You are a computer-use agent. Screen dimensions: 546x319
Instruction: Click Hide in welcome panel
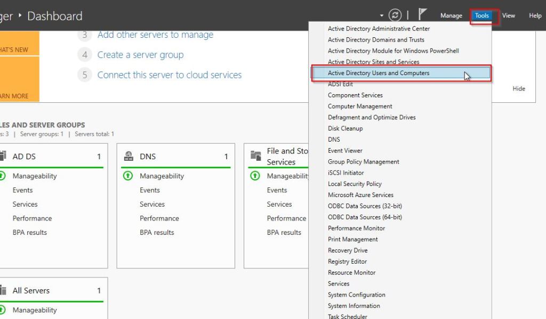tap(518, 89)
